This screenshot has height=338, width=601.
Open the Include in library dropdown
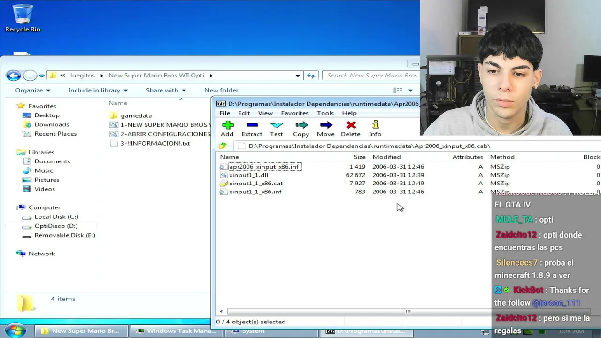click(x=98, y=90)
